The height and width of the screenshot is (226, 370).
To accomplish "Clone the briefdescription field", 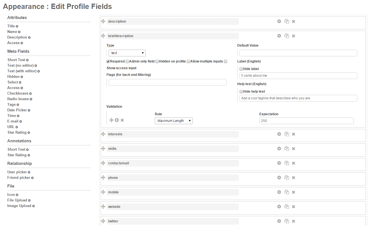I will pos(286,36).
